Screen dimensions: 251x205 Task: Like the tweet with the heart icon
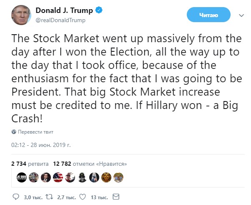click(x=83, y=197)
